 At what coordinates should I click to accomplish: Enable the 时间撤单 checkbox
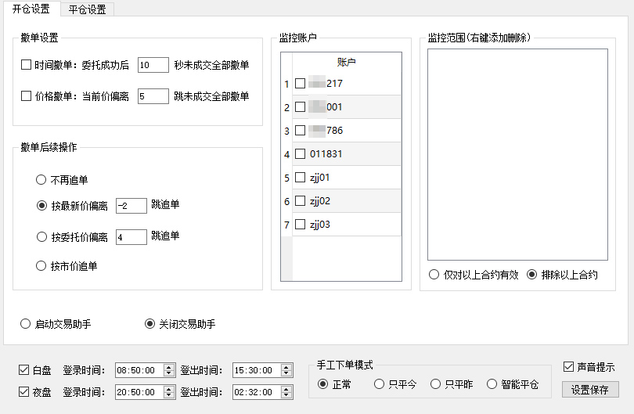tap(26, 65)
